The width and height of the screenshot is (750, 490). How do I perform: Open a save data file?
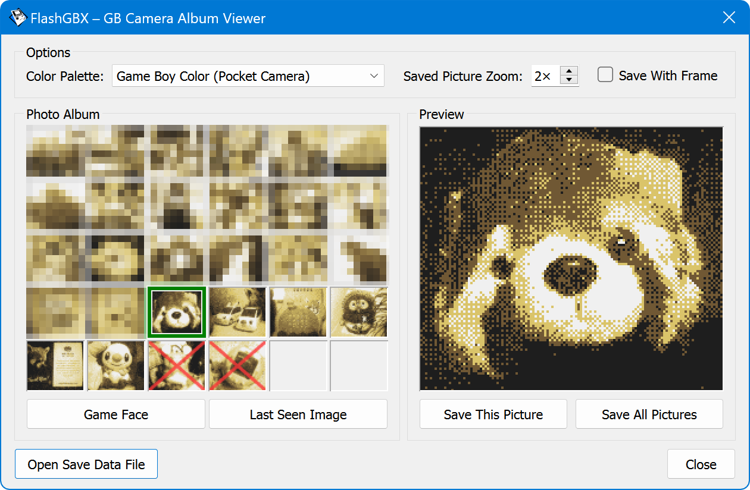[x=86, y=464]
